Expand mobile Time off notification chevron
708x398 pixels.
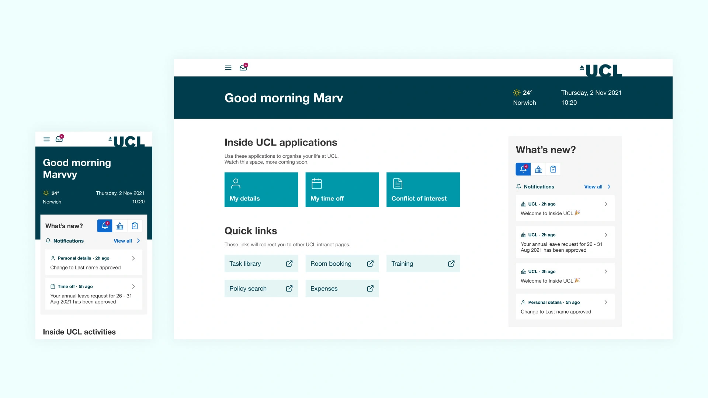pos(133,286)
